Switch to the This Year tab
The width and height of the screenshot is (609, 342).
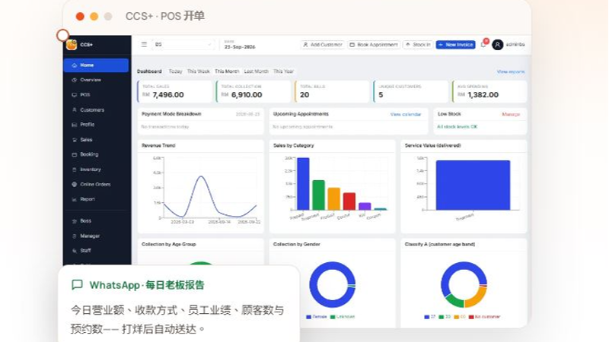283,71
